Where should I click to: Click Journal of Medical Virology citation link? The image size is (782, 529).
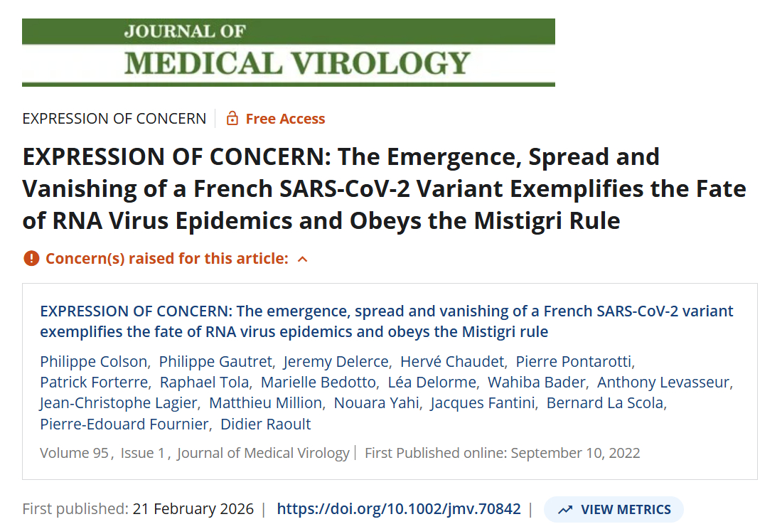tap(263, 453)
